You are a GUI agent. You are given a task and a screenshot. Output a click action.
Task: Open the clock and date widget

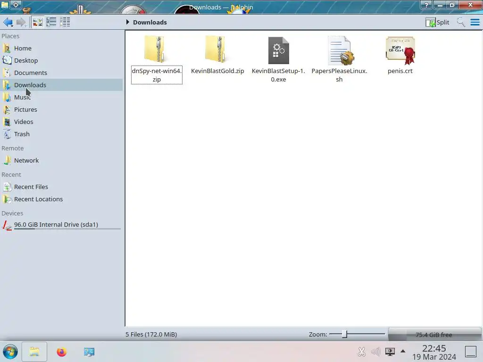434,352
